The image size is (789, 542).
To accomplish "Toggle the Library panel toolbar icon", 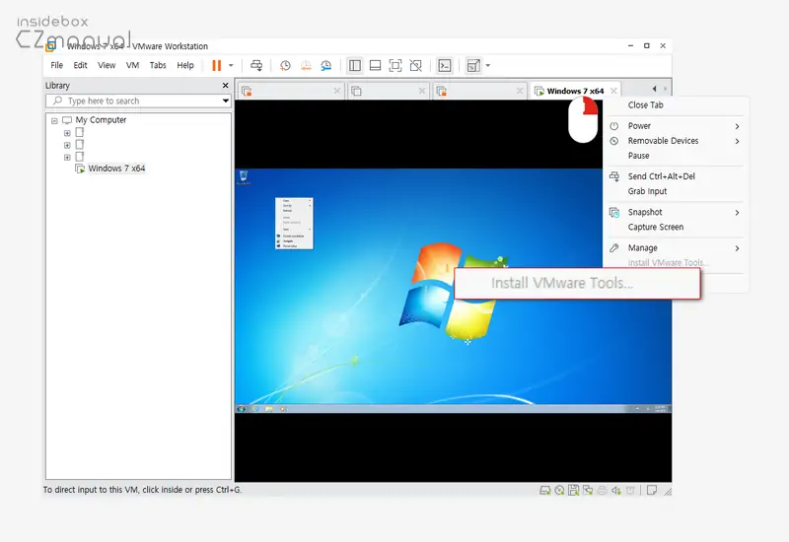I will coord(355,65).
